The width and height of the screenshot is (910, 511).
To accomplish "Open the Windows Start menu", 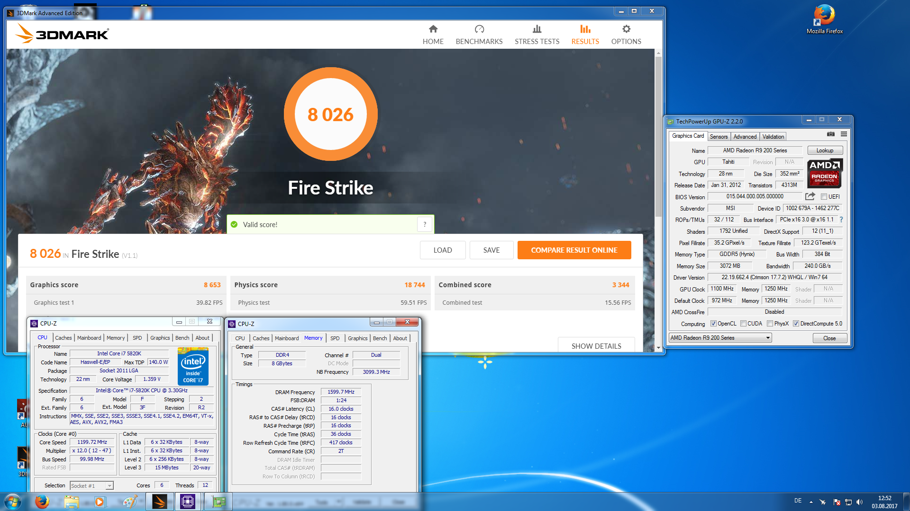I will [x=13, y=502].
